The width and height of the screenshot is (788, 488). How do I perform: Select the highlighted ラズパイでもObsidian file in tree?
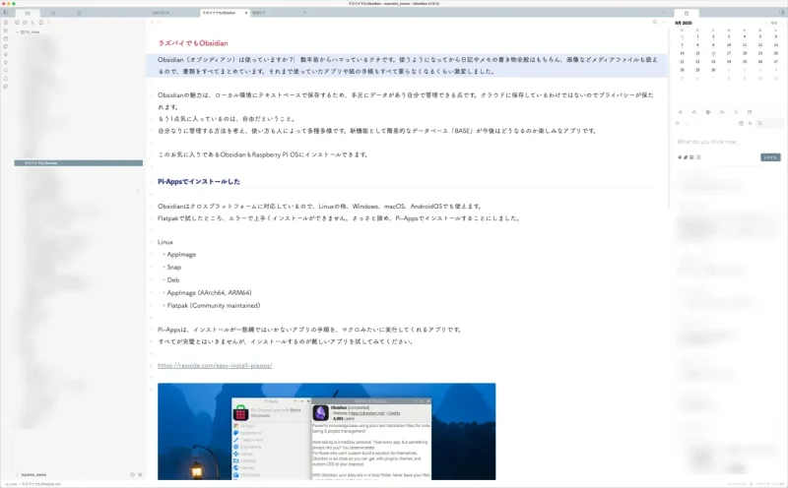(79, 163)
